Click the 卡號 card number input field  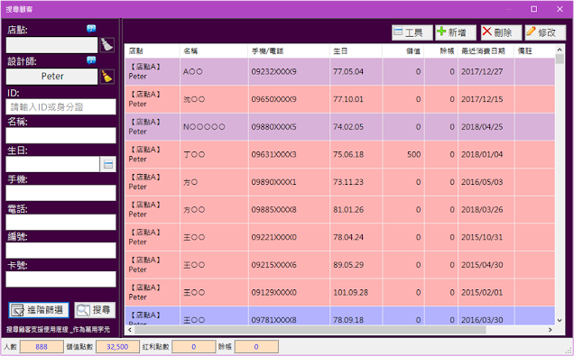pyautogui.click(x=60, y=279)
